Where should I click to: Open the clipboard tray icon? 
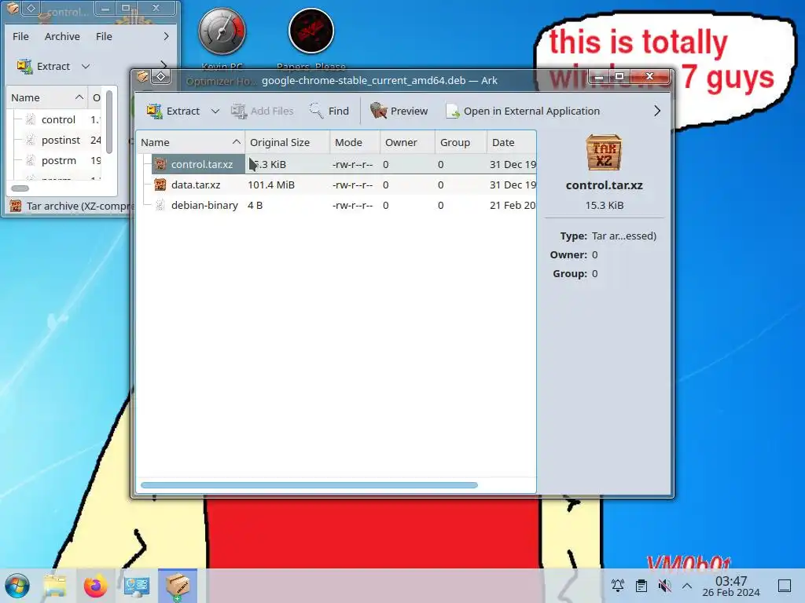pos(641,586)
